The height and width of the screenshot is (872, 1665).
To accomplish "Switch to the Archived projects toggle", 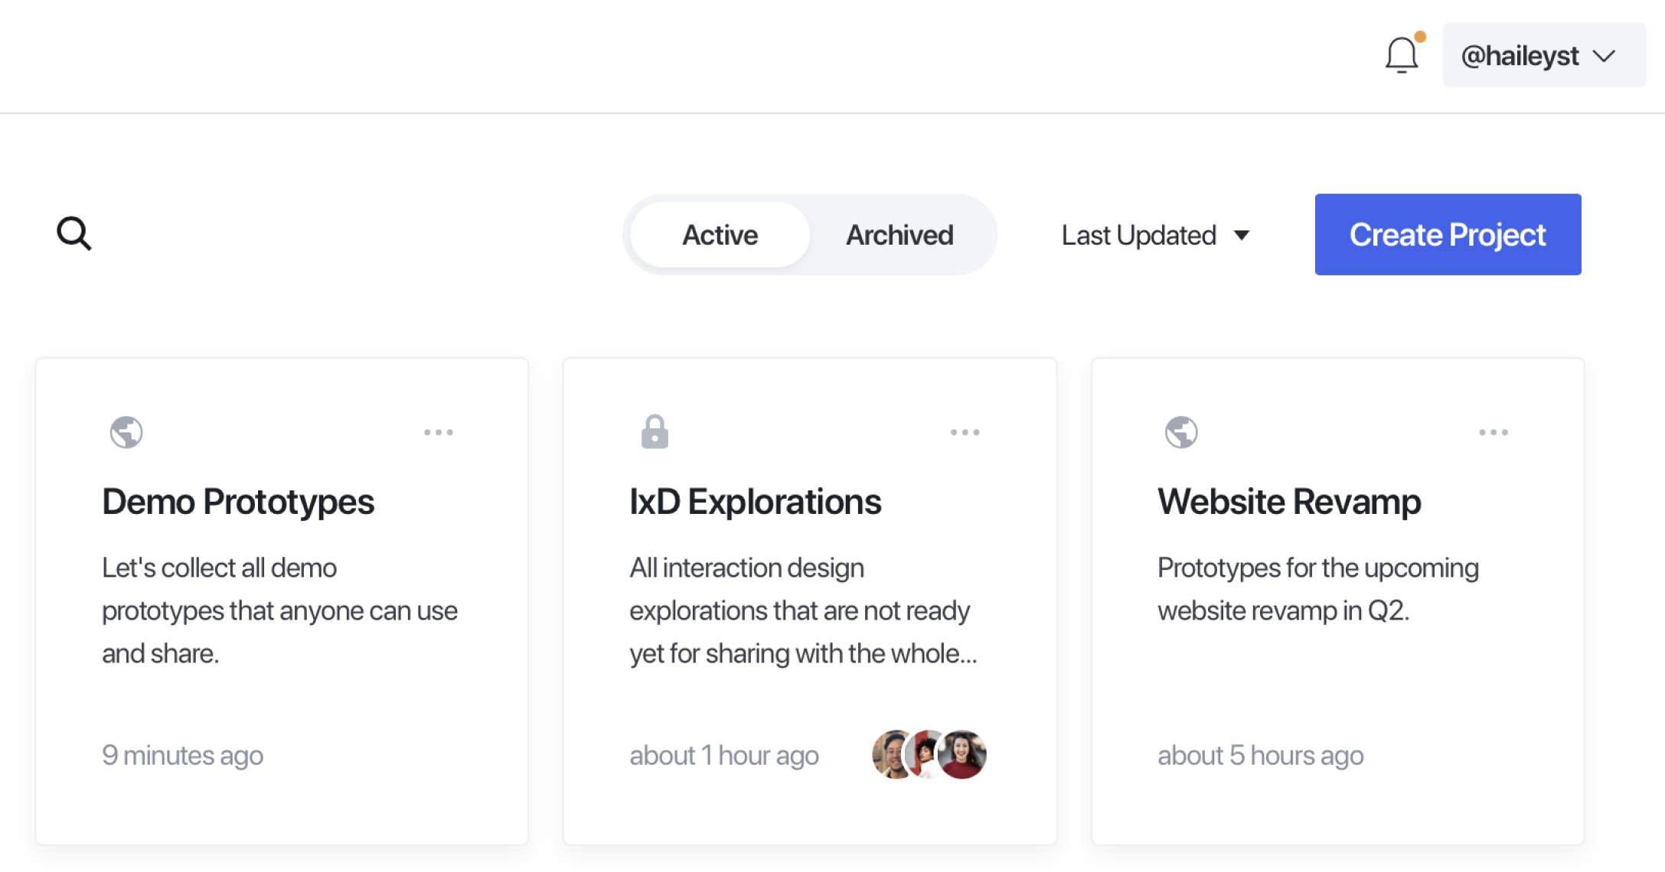I will [x=899, y=235].
